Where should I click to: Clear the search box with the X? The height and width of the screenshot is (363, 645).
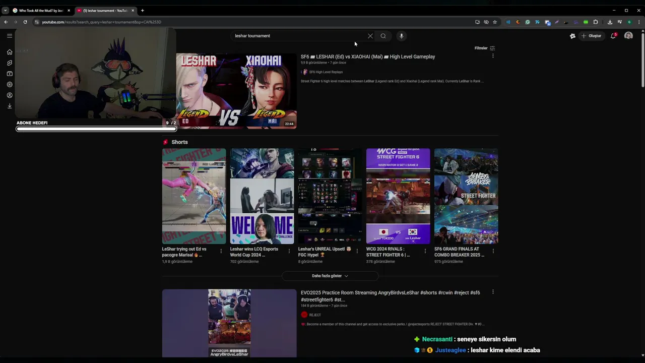[x=370, y=36]
